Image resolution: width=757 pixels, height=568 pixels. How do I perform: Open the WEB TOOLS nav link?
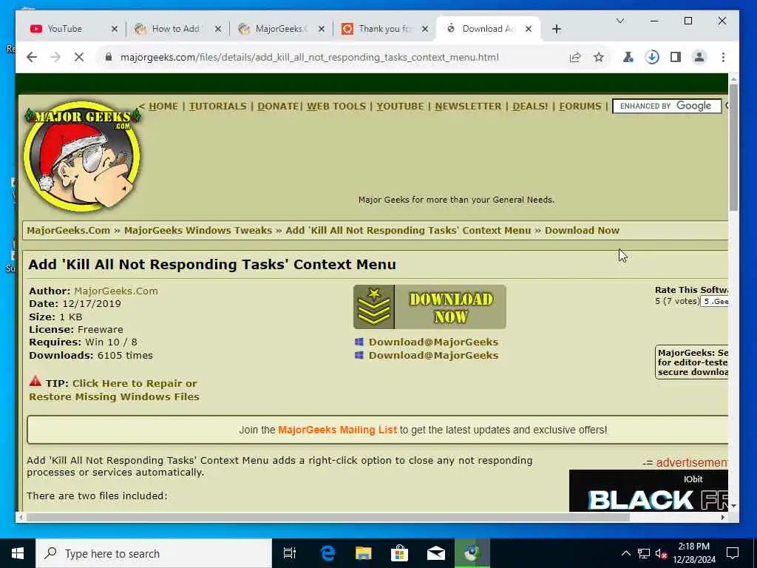[x=336, y=106]
